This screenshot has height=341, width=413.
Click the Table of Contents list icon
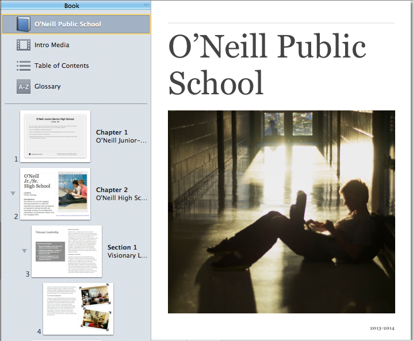tap(24, 66)
